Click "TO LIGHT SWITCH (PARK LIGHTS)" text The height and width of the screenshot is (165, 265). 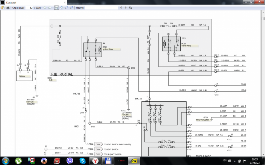[x=117, y=144]
